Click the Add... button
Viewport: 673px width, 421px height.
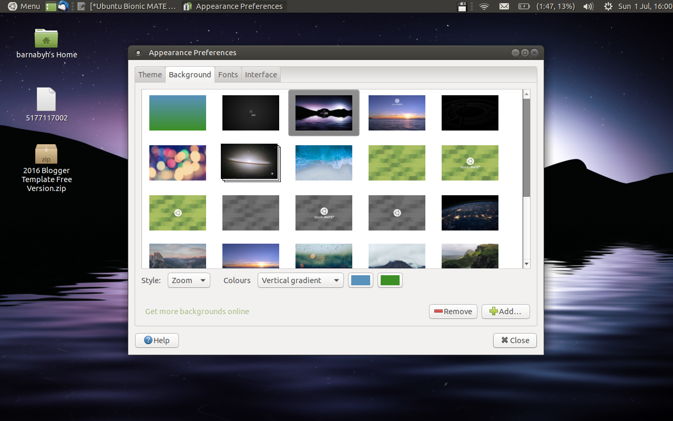click(506, 312)
